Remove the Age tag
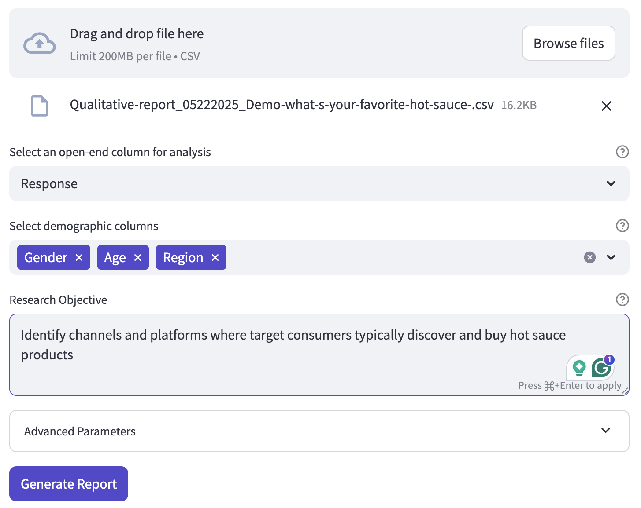The height and width of the screenshot is (508, 641). 138,257
